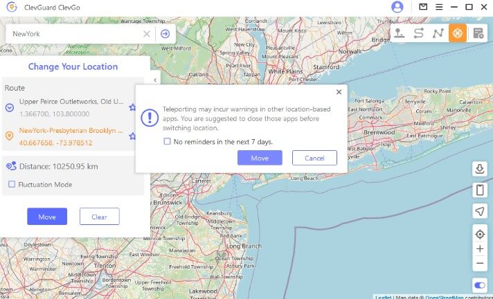Click the Distance: 10250.95 km text
The width and height of the screenshot is (493, 299).
[58, 166]
